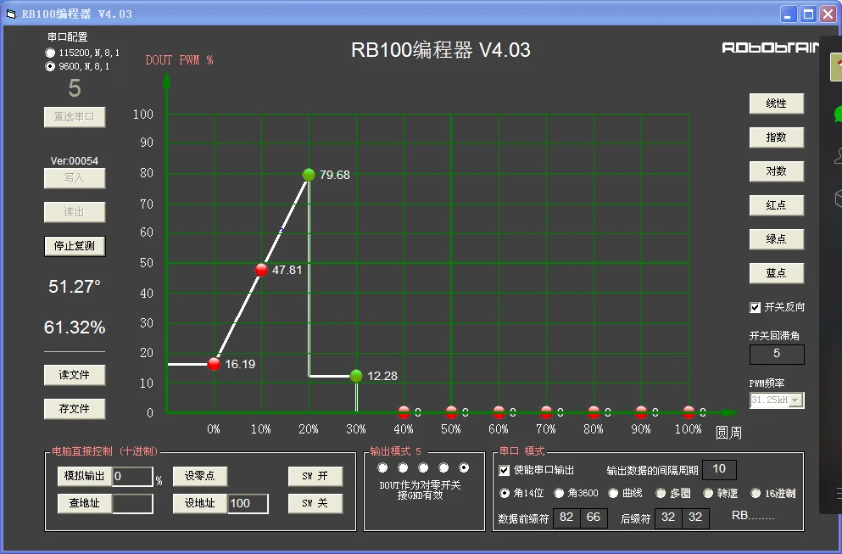
Task: Click the 查地址 result field
Action: (x=132, y=503)
